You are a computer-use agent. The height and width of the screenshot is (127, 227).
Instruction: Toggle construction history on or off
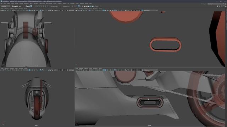pos(79,6)
